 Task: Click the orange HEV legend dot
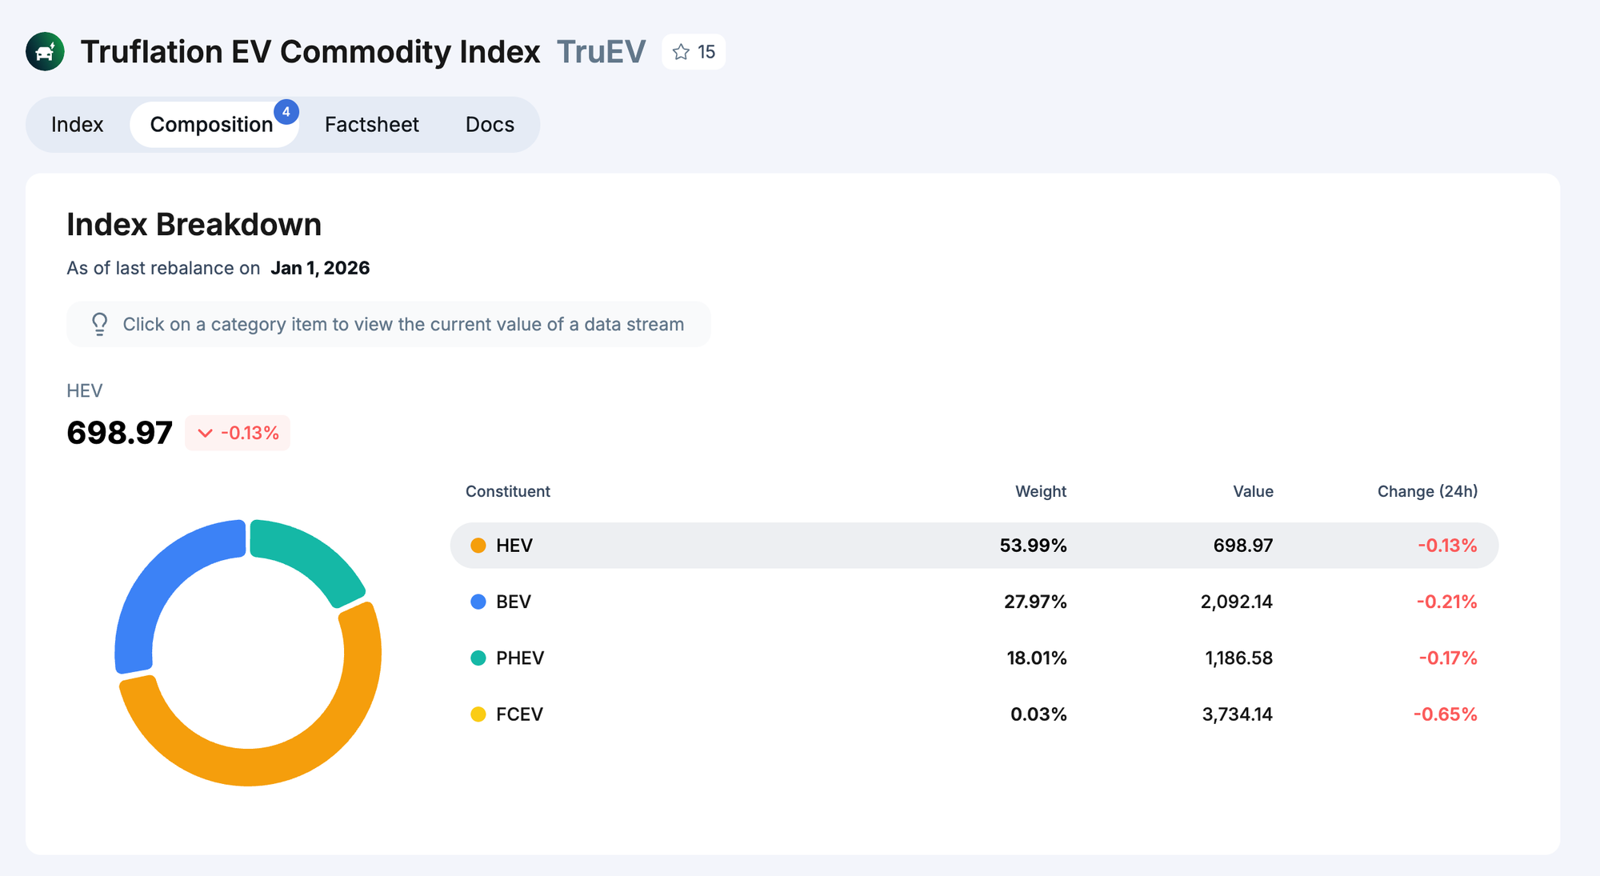478,546
